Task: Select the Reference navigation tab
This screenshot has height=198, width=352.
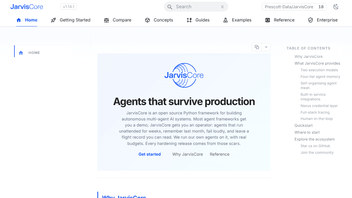Action: (x=280, y=20)
